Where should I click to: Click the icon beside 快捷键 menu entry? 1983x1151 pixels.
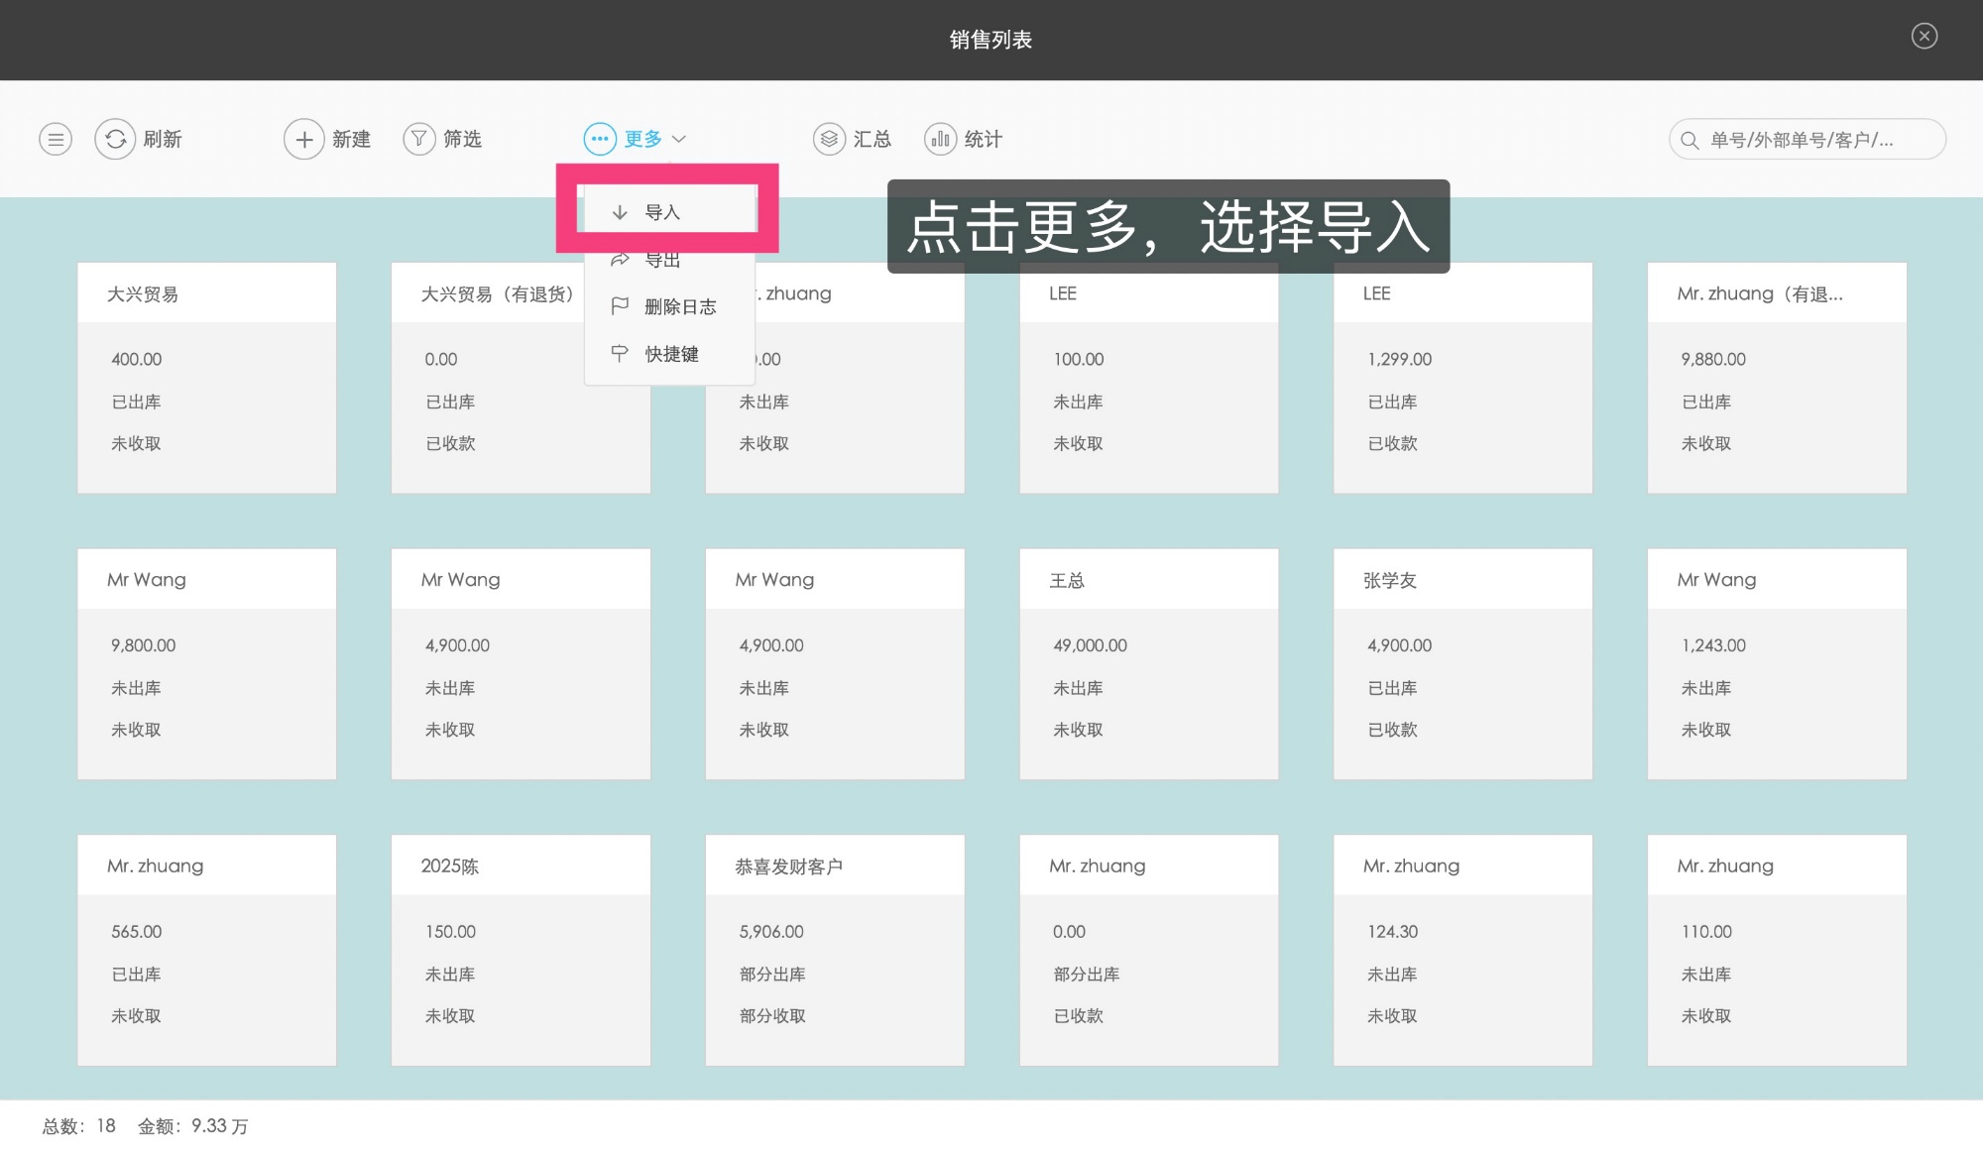(619, 353)
